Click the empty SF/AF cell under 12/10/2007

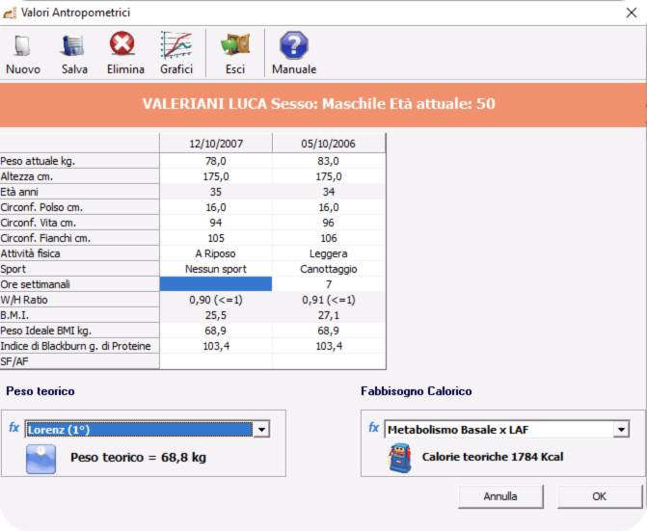click(216, 361)
